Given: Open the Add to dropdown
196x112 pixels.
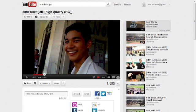Looking at the screenshot, I should click(45, 83).
